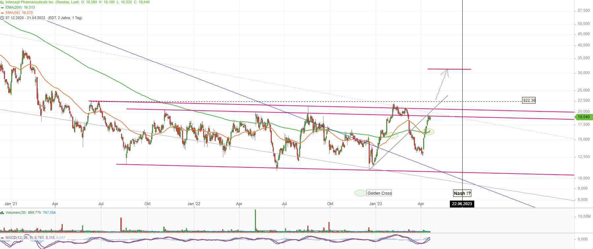This screenshot has width=593, height=249.
Task: Click the 22.06.2023 date marker
Action: point(462,204)
